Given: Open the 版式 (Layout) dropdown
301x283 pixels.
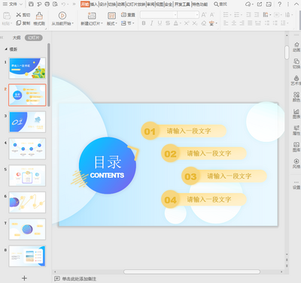Looking at the screenshot, I should [x=112, y=23].
